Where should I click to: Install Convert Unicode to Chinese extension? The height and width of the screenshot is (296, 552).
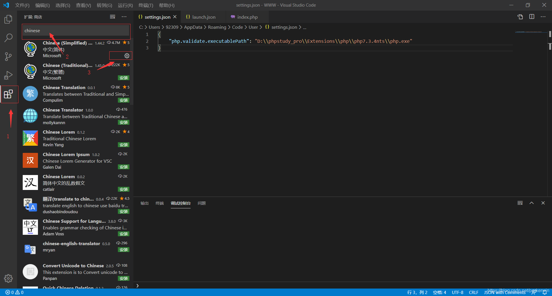[x=124, y=278]
